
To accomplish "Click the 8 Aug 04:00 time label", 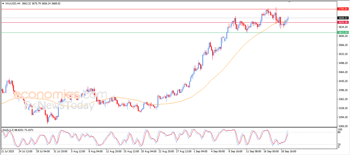I will [x=95, y=151].
